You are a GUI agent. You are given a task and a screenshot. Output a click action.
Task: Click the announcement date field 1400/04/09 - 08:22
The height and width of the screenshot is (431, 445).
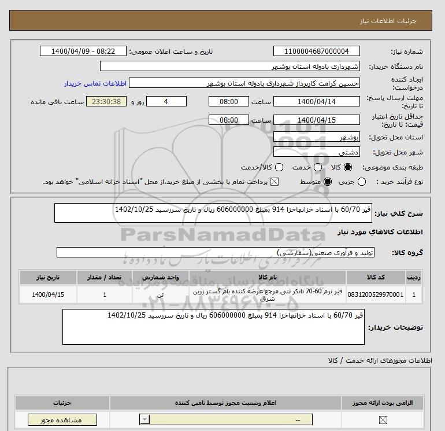83,51
